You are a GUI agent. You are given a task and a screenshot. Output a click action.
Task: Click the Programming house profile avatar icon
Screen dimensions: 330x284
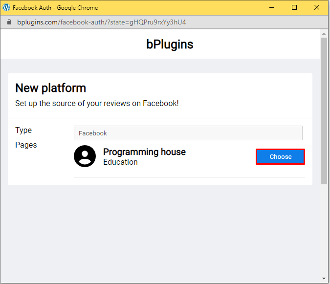(x=85, y=156)
